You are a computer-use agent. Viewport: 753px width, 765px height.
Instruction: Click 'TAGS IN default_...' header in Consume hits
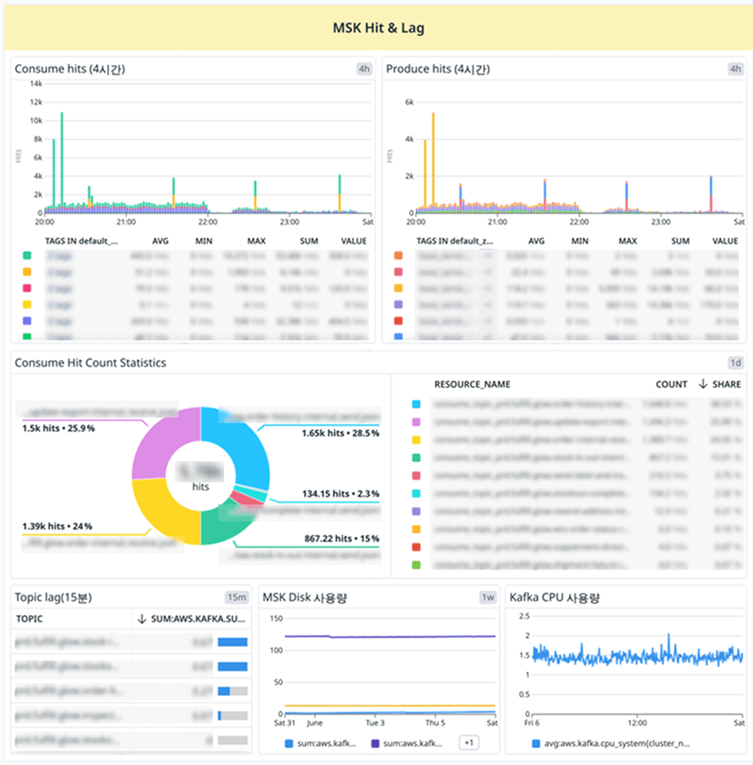(81, 241)
